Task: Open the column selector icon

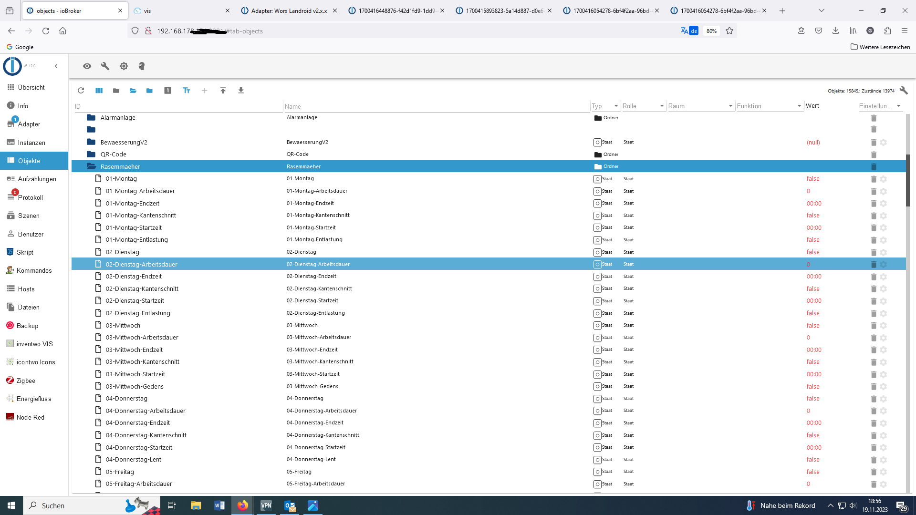Action: [99, 91]
